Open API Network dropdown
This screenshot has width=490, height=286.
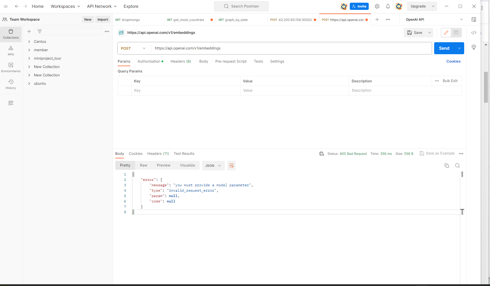click(x=102, y=6)
